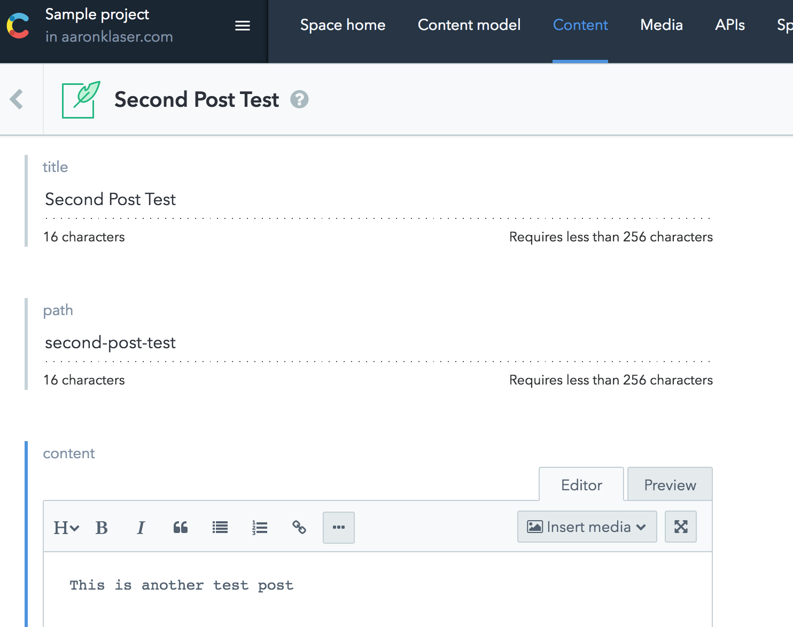This screenshot has width=793, height=627.
Task: Create an unordered bullet list
Action: pyautogui.click(x=220, y=528)
